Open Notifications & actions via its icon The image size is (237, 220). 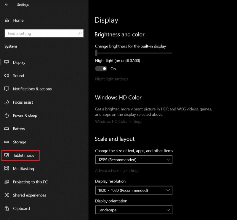[7, 89]
